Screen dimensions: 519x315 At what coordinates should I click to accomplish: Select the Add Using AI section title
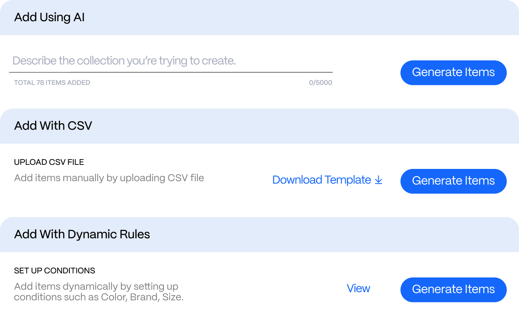[x=49, y=18]
